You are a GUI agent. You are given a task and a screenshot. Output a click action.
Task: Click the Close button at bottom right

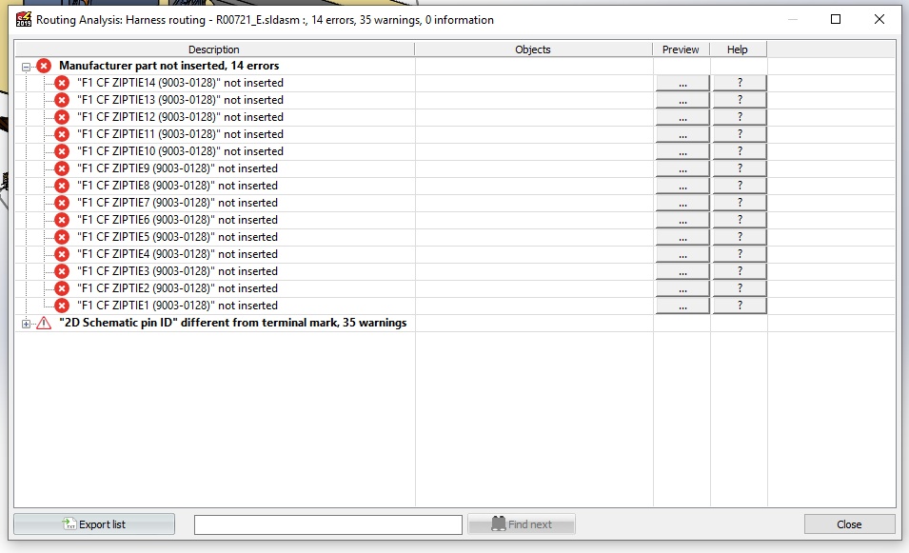[849, 524]
